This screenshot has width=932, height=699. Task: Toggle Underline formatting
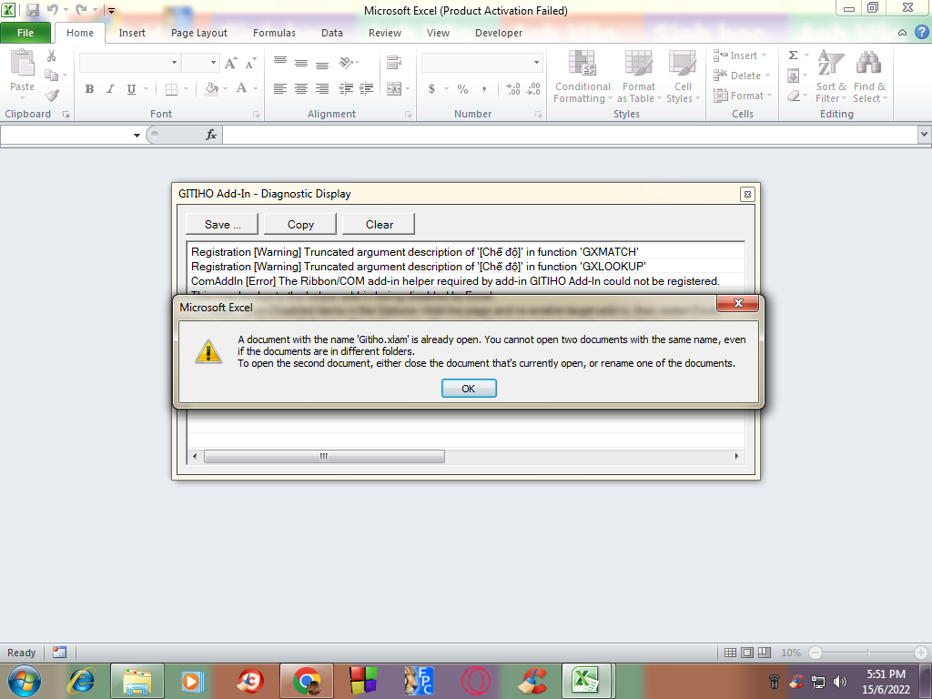pyautogui.click(x=131, y=89)
